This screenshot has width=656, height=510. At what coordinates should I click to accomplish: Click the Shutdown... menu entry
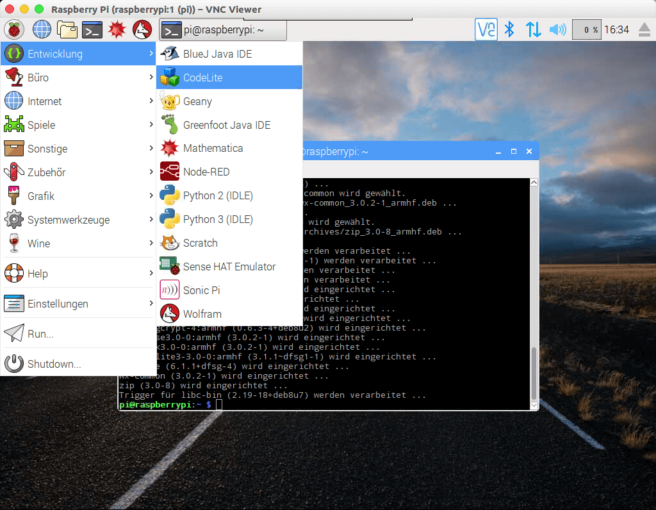(x=78, y=364)
